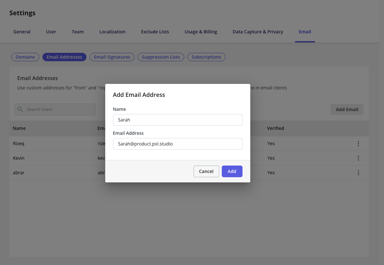Switch to Usage & Billing tab
This screenshot has height=265, width=384.
tap(201, 32)
